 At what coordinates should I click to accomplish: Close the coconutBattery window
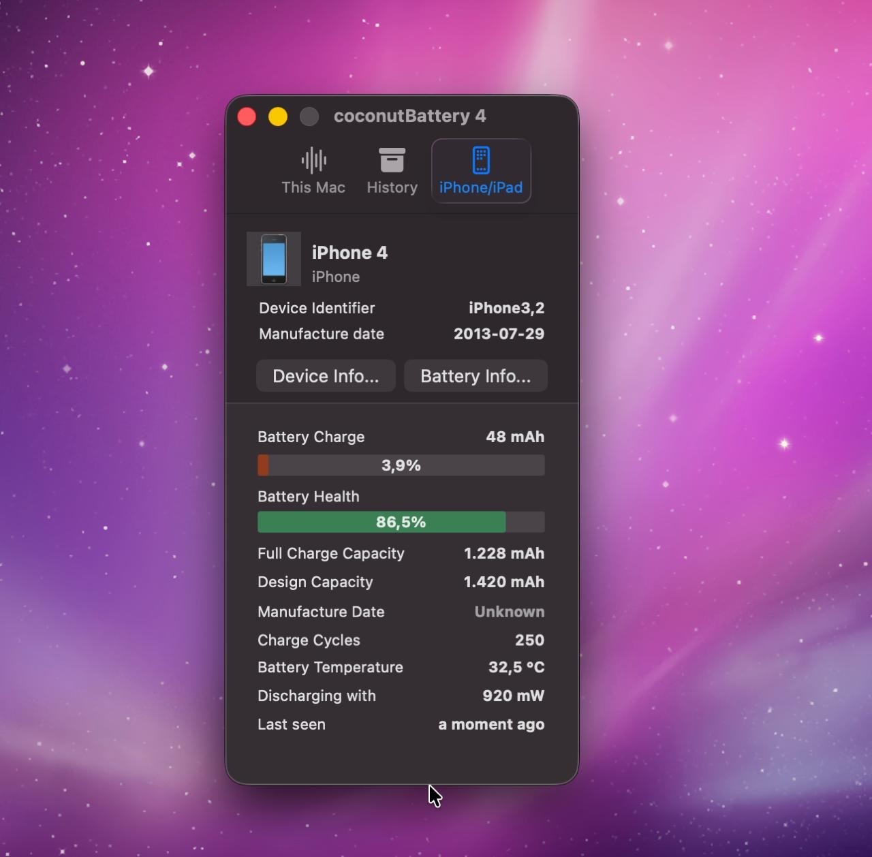click(x=247, y=116)
